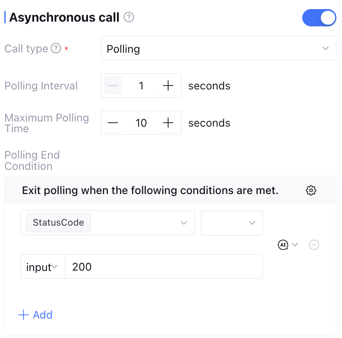Image resolution: width=342 pixels, height=338 pixels.
Task: Increase the Maximum Polling Time
Action: (x=168, y=123)
